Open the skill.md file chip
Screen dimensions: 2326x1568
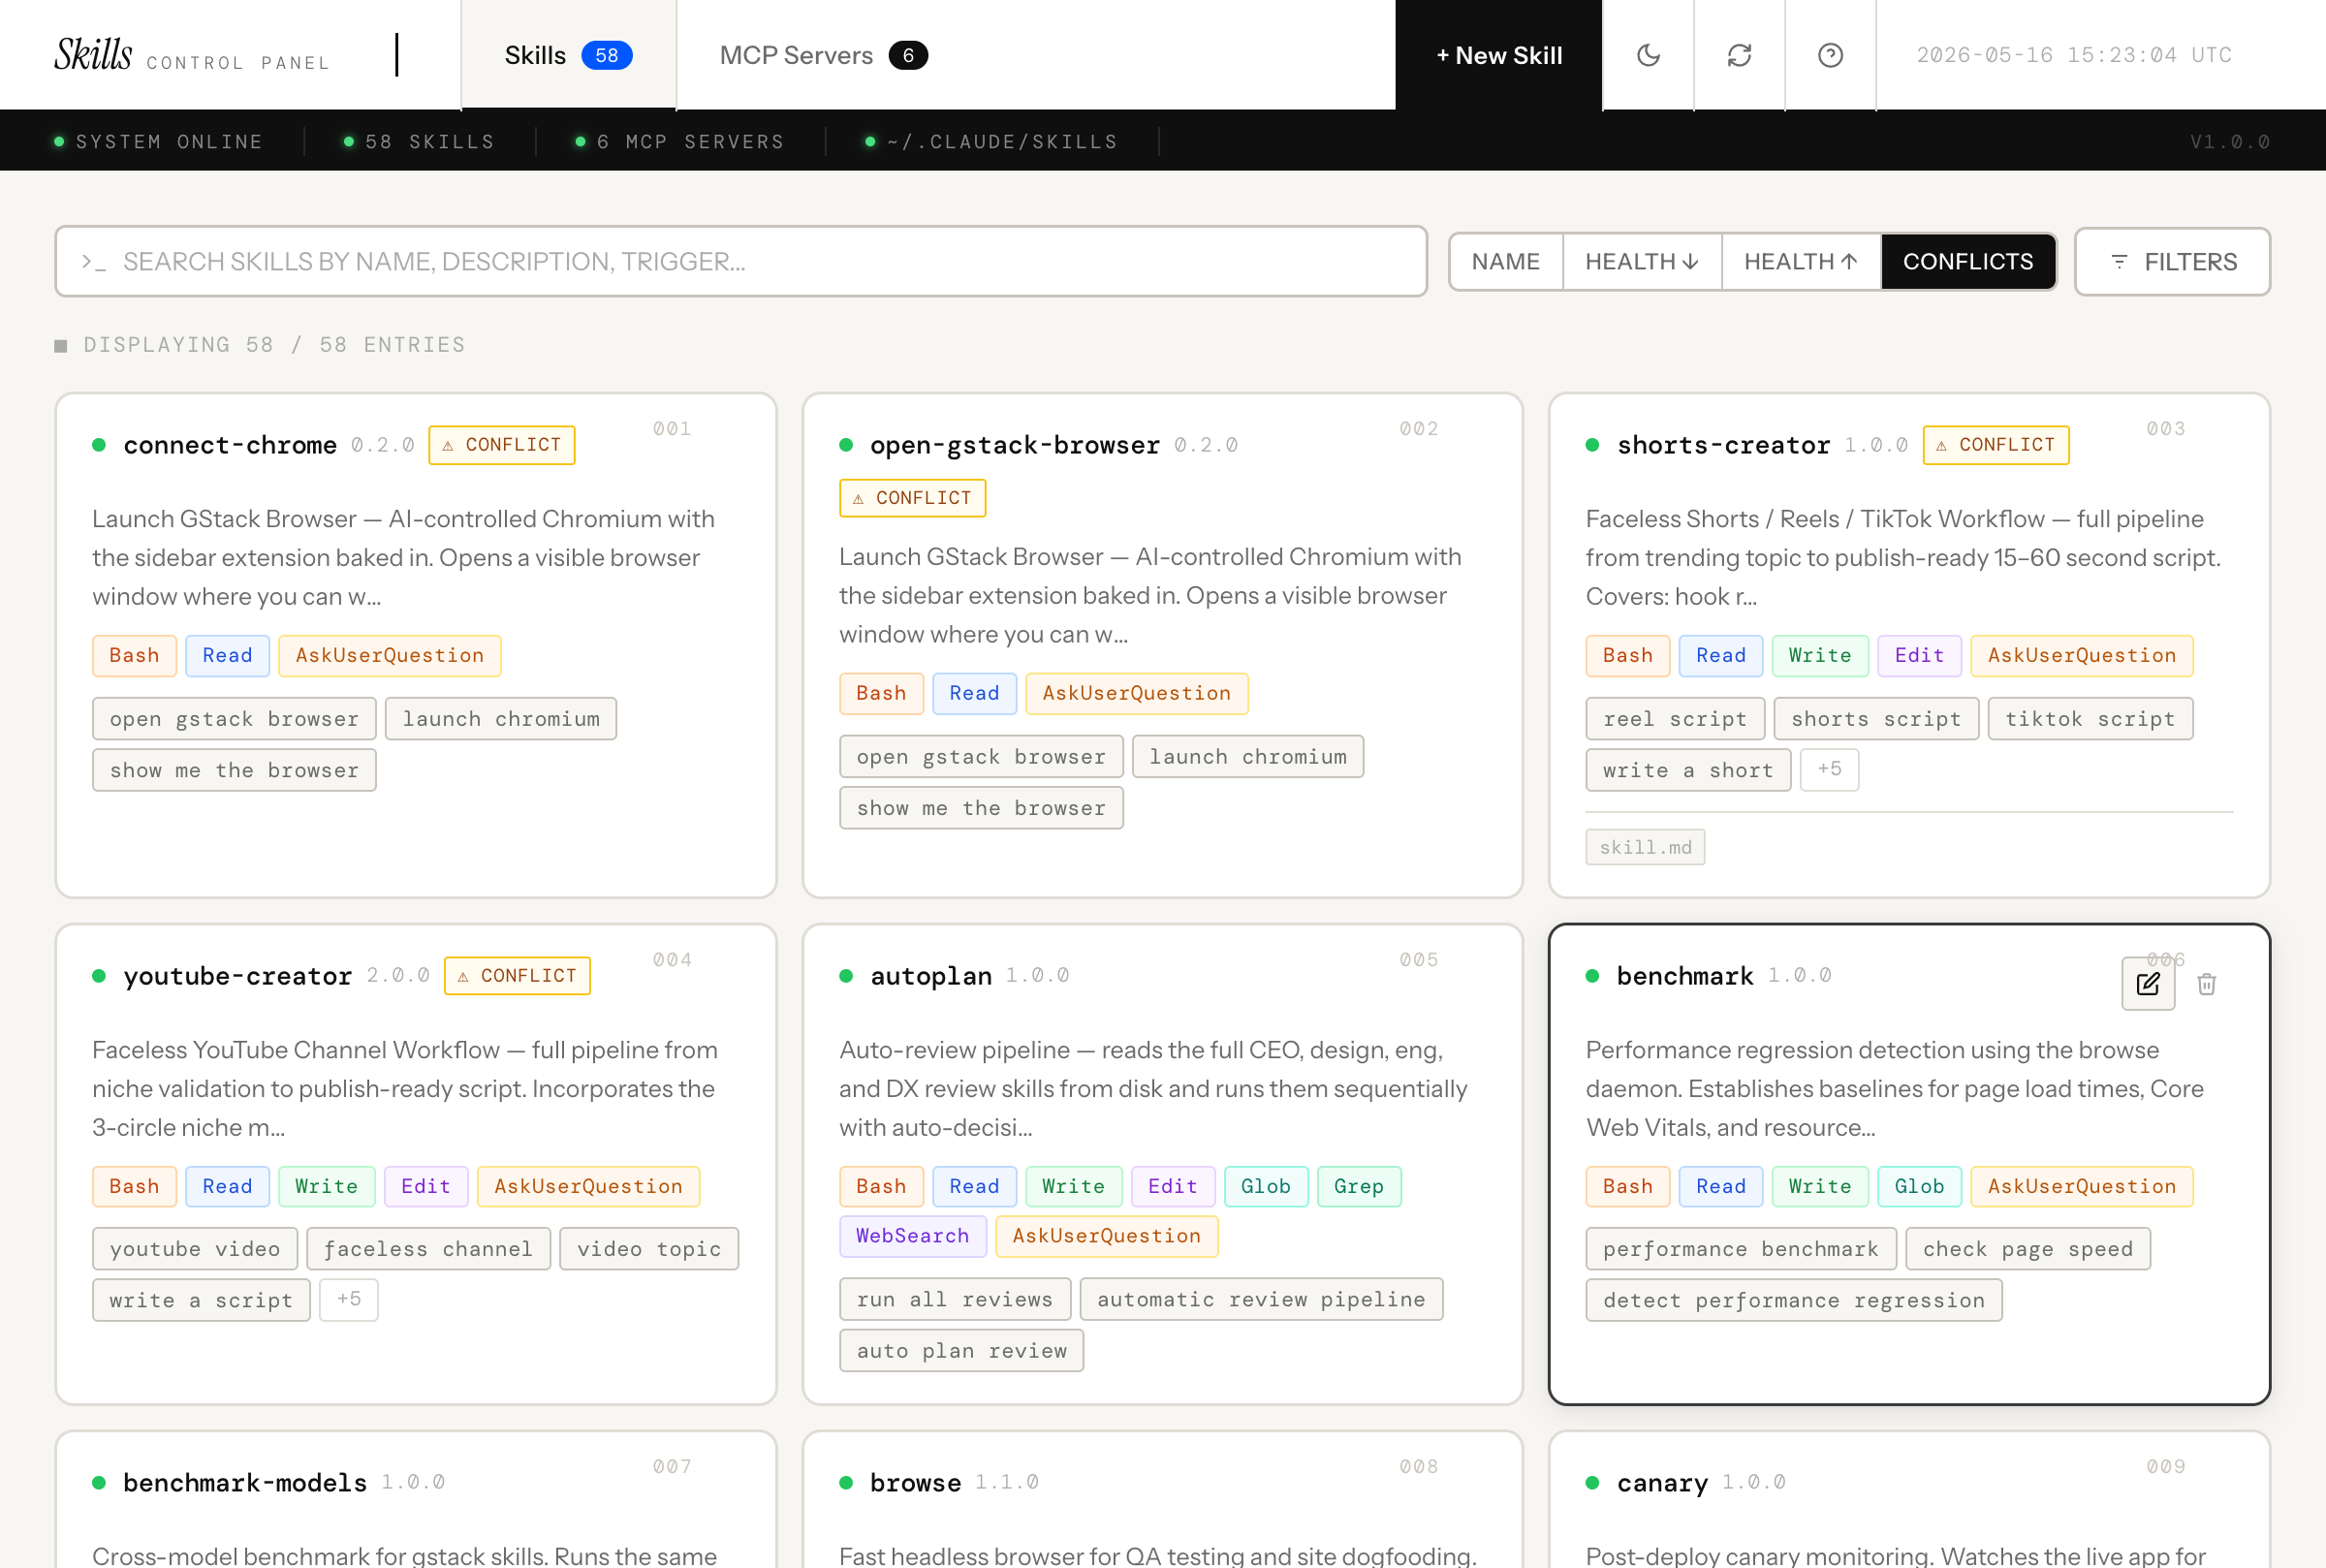point(1645,847)
